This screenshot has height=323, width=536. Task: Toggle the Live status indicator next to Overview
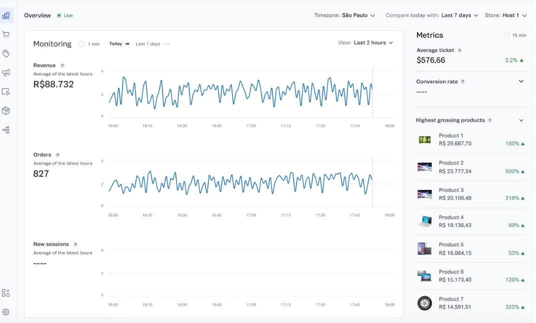[x=65, y=15]
